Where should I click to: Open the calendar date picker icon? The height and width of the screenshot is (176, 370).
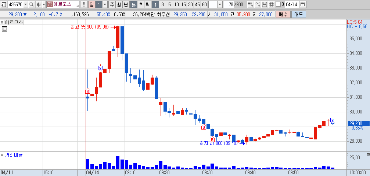click(x=303, y=4)
